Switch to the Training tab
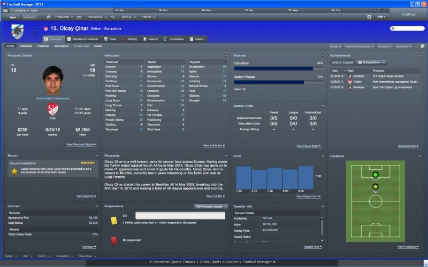Image resolution: width=428 pixels, height=267 pixels. click(129, 39)
